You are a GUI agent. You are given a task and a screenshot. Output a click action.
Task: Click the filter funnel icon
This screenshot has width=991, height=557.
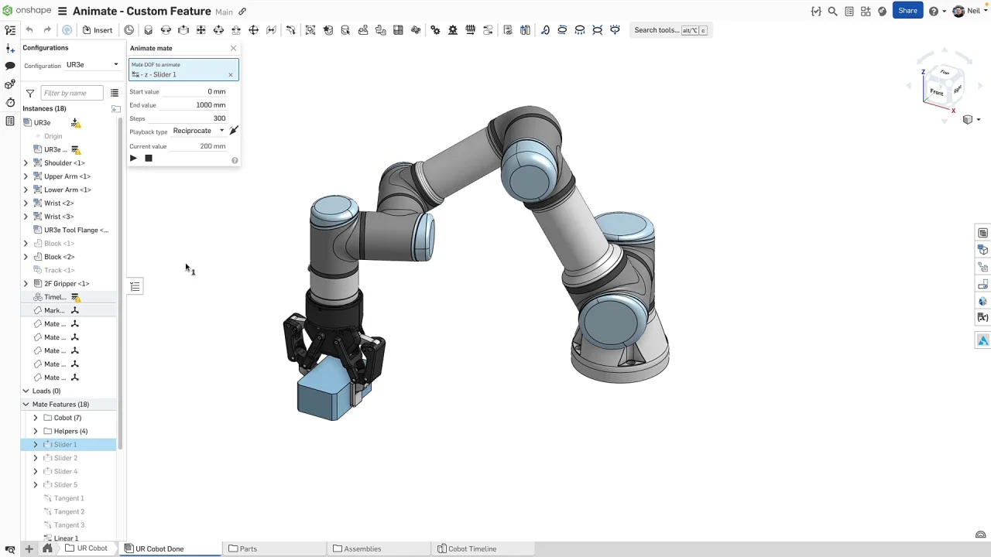[x=30, y=93]
